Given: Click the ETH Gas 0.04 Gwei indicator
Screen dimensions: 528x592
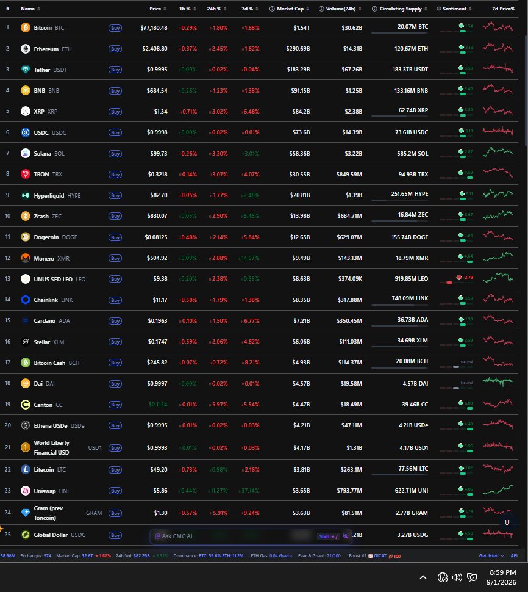Looking at the screenshot, I should point(270,555).
